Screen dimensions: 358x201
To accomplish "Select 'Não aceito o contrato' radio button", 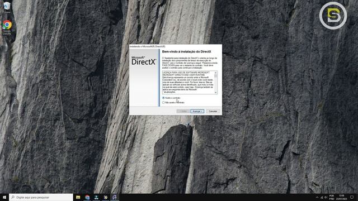I will click(x=163, y=103).
